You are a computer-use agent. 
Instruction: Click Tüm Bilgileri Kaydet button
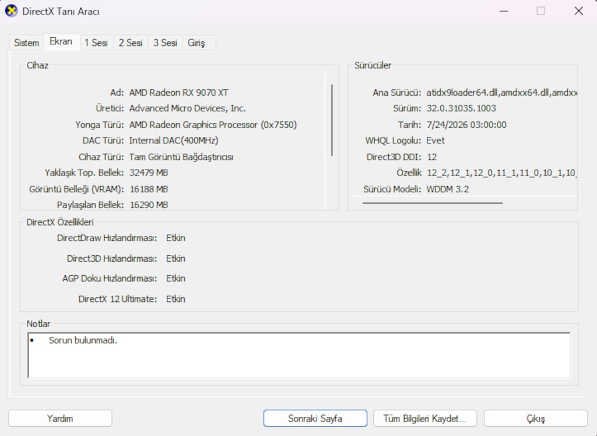click(425, 419)
